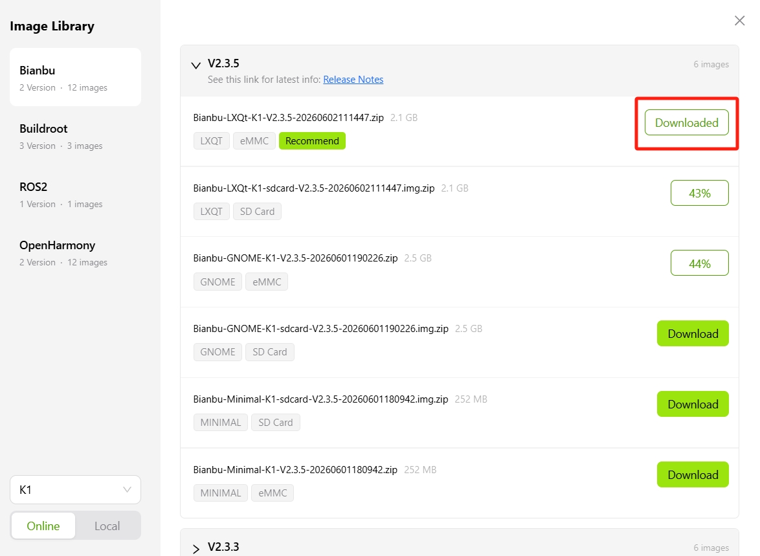Click the Bianbu-GNOME-K1-sdcard img.zip filename
Screen dimensions: 760x556
(x=321, y=329)
